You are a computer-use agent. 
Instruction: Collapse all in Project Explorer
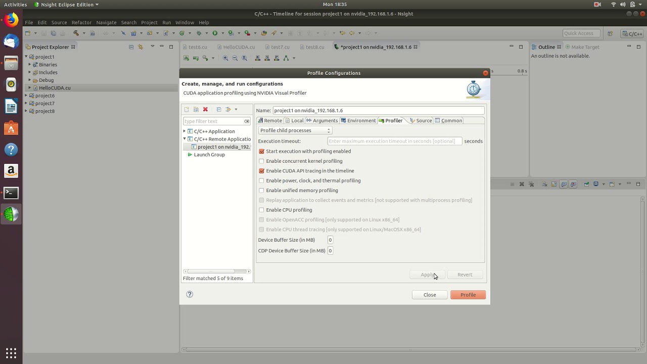tap(131, 47)
